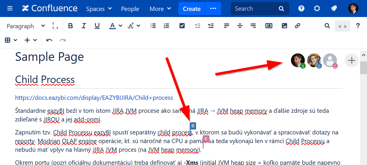Insert a task list checkbox
Image resolution: width=367 pixels, height=165 pixels.
click(182, 26)
